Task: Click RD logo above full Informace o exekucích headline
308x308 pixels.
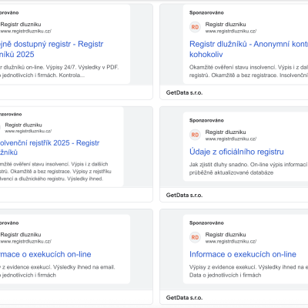Action: pyautogui.click(x=195, y=237)
